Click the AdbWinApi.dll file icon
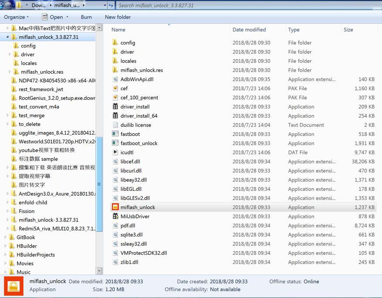 point(115,79)
